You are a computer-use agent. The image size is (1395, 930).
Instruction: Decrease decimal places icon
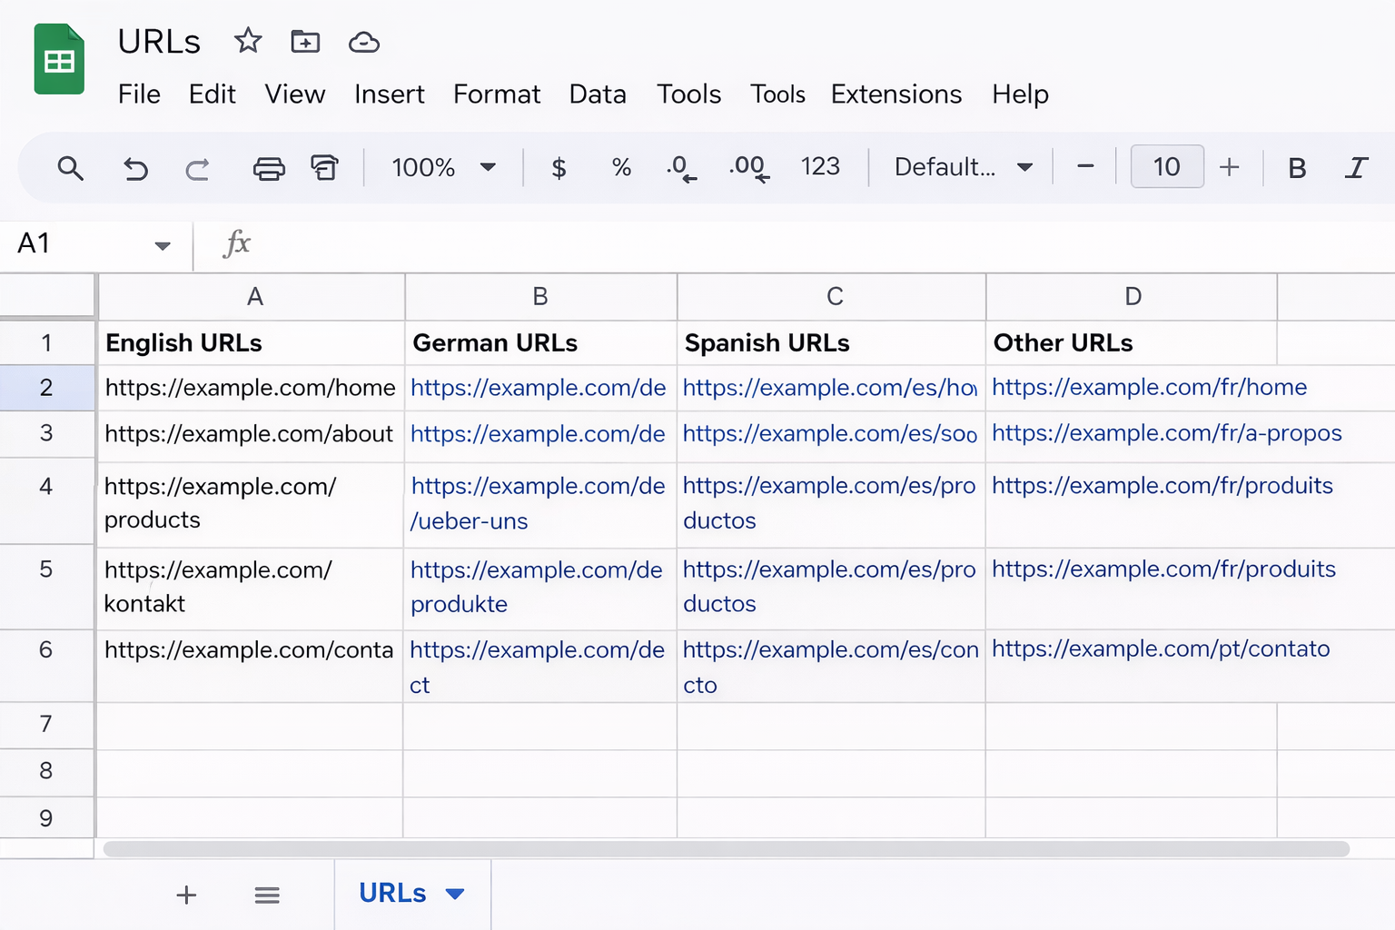click(x=680, y=168)
